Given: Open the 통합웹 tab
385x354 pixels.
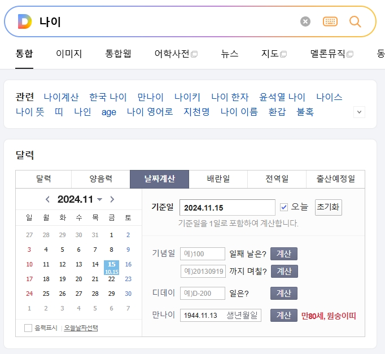Looking at the screenshot, I should [118, 54].
